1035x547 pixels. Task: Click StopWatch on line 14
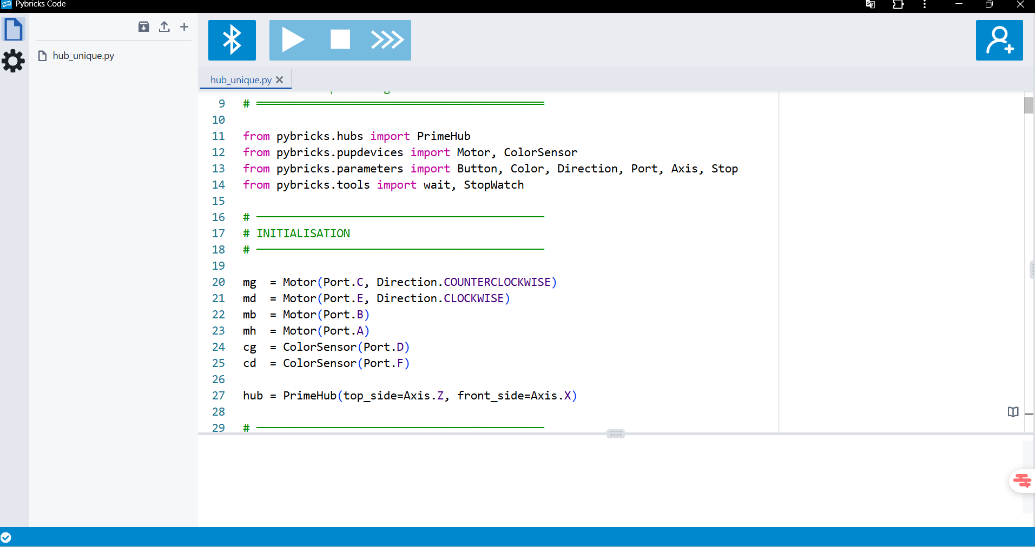pyautogui.click(x=493, y=185)
